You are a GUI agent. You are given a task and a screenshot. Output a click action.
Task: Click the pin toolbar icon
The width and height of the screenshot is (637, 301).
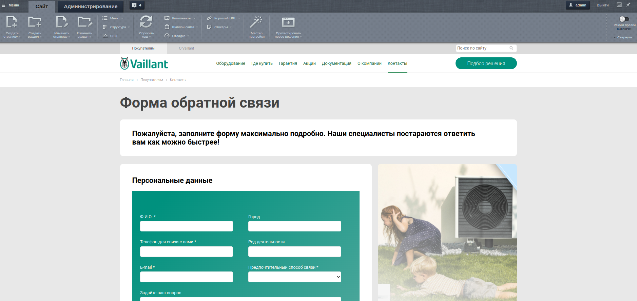tap(628, 5)
